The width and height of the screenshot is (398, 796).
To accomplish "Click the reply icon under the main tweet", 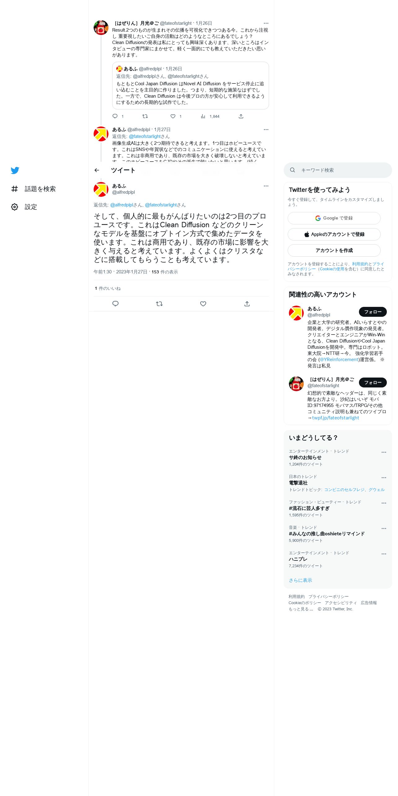I will click(x=115, y=304).
